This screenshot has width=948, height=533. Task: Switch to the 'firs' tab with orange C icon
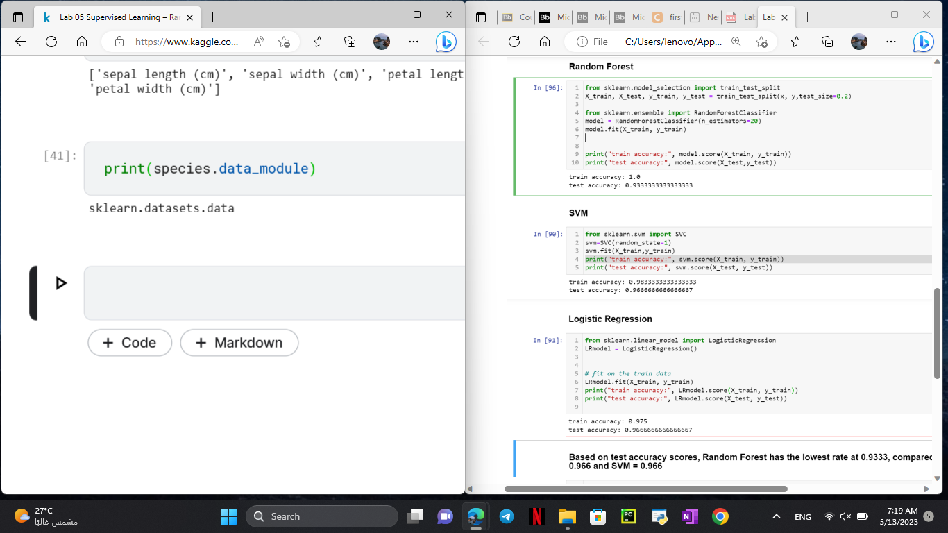pyautogui.click(x=666, y=17)
